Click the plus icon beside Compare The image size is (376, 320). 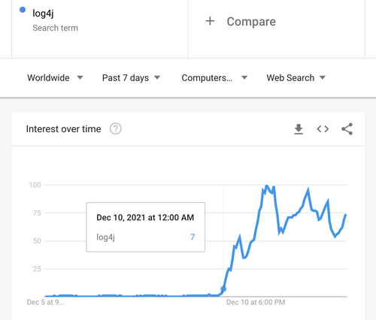coord(210,21)
